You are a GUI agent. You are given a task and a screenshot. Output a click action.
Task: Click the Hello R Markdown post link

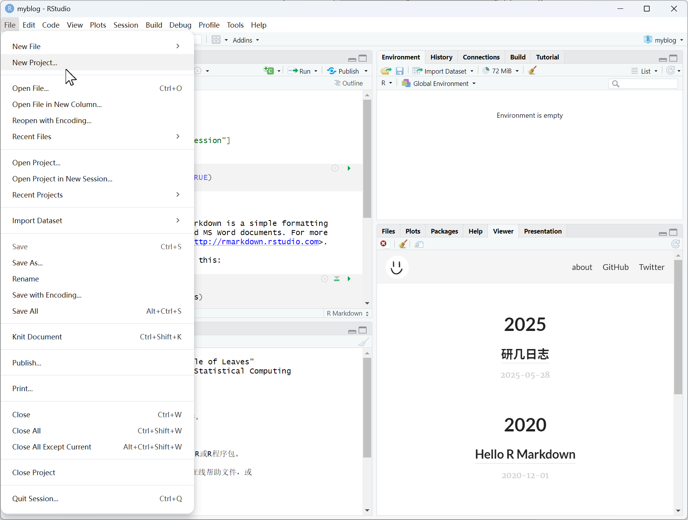coord(525,454)
